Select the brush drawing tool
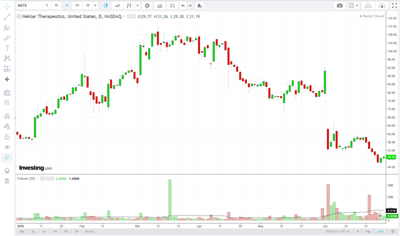 tap(7, 38)
